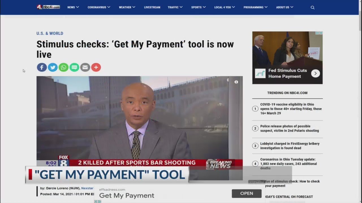Share article by email icon
This screenshot has width=362, height=203.
pyautogui.click(x=85, y=67)
